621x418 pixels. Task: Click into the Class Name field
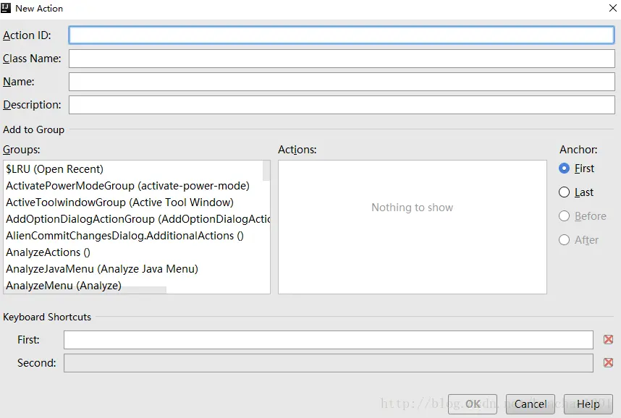(x=342, y=59)
